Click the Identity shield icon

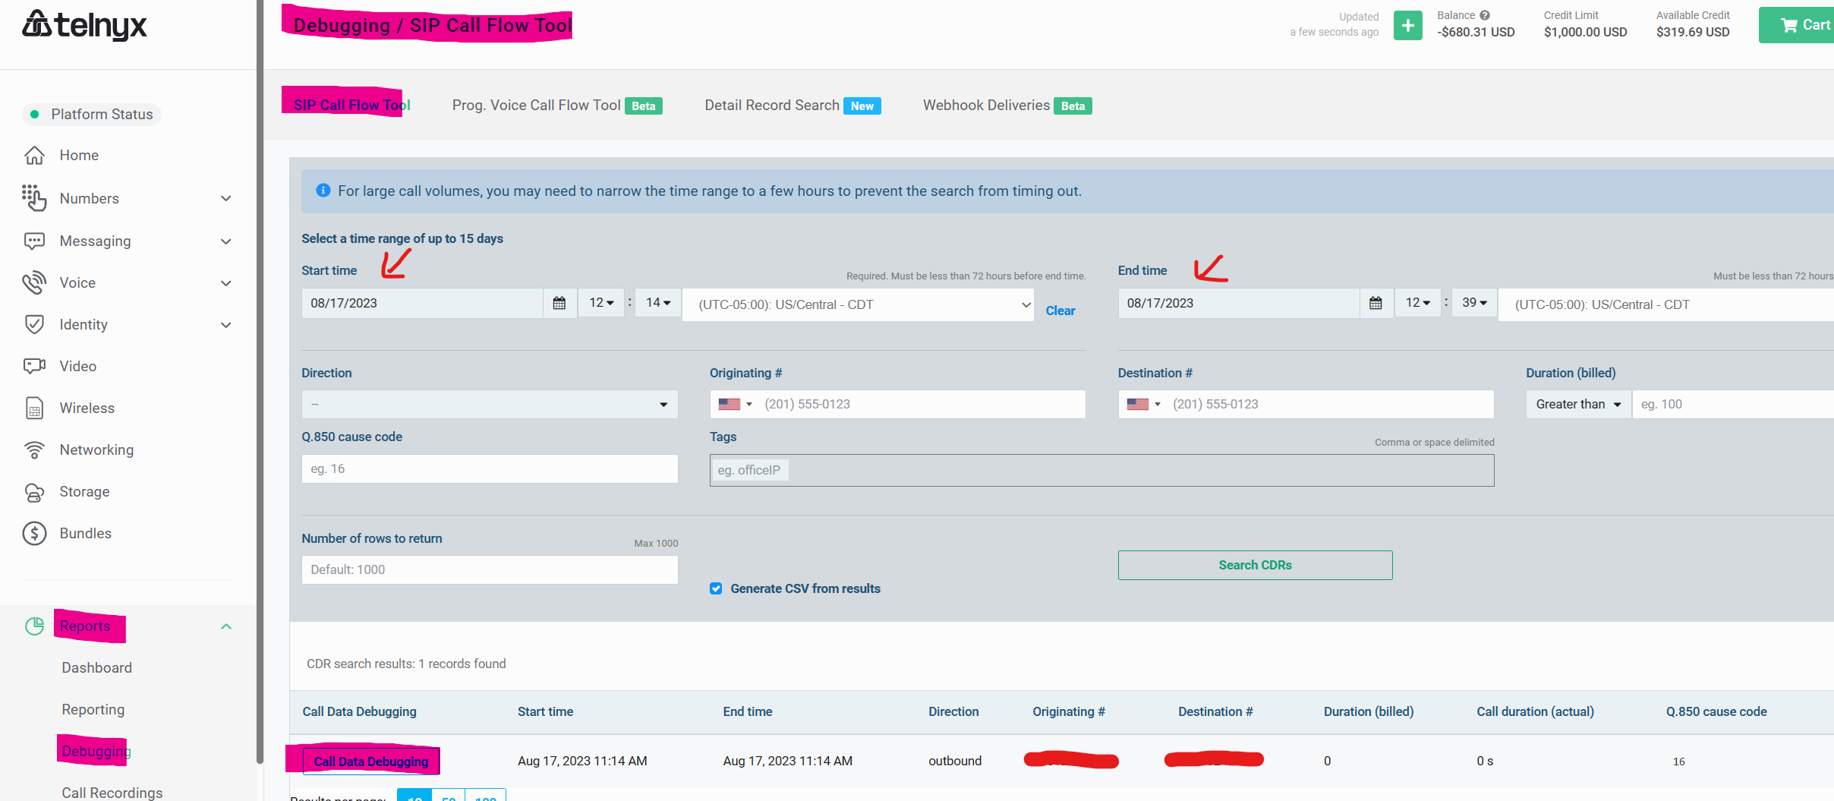coord(34,325)
